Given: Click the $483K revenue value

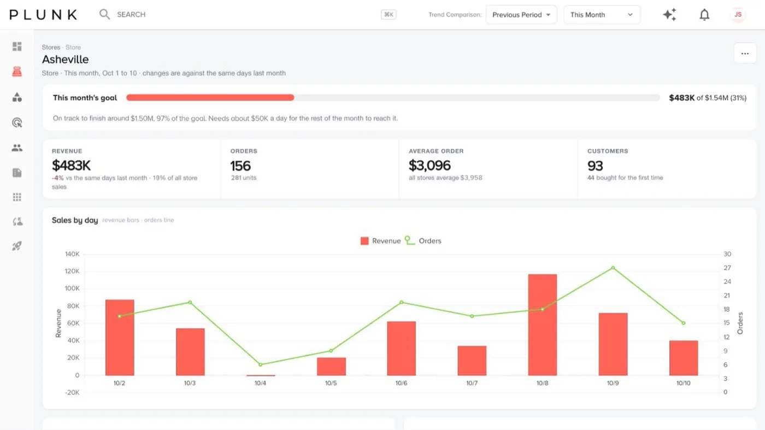Looking at the screenshot, I should coord(71,165).
